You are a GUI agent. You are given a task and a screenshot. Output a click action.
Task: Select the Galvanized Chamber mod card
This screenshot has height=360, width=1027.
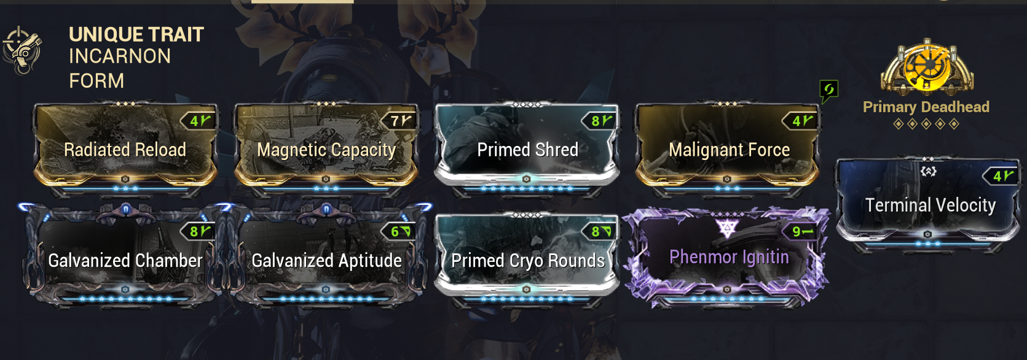[125, 258]
